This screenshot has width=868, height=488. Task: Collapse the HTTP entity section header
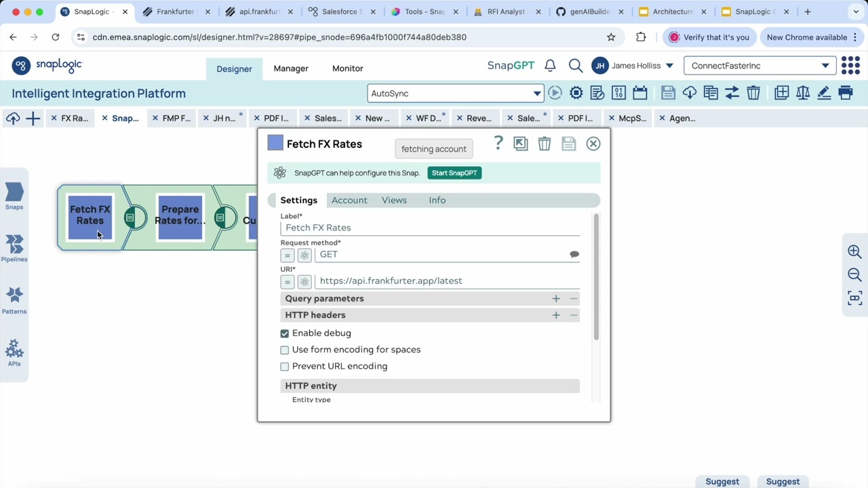pos(430,386)
